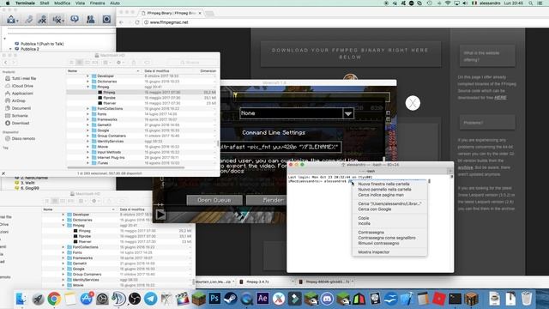Toggle away status speech-bubble icon in TeamSpeak
This screenshot has height=309, width=549.
click(75, 19)
